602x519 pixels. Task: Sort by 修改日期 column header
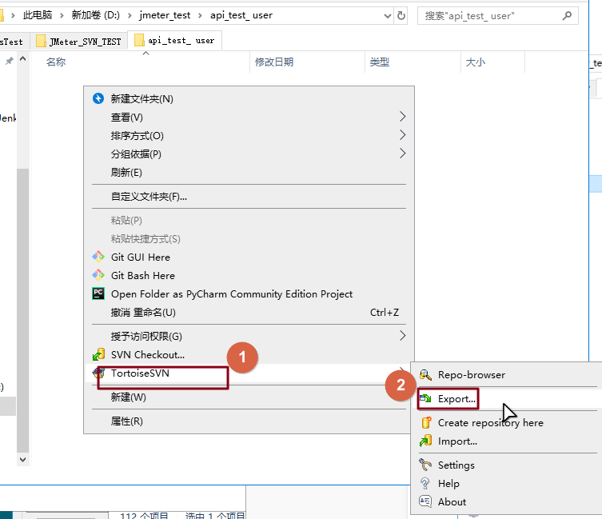[x=308, y=62]
